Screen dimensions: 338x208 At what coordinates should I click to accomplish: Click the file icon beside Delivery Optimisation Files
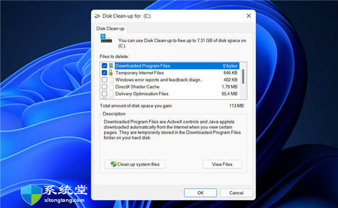[111, 94]
